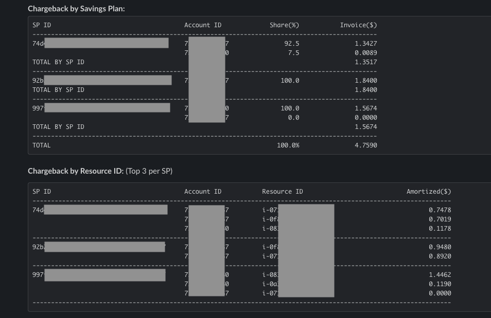Screen dimensions: 491x318
Task: Select SP total value 1.3517
Action: tap(366, 62)
